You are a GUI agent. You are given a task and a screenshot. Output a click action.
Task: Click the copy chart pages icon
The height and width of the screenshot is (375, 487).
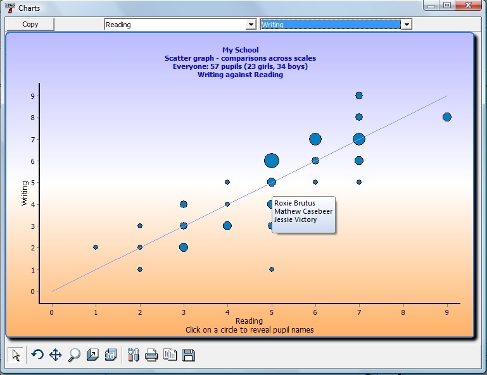tap(170, 355)
